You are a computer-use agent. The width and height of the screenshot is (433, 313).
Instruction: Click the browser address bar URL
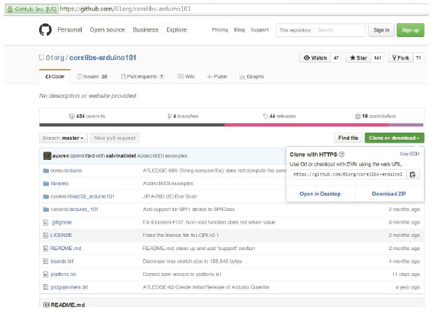tap(125, 9)
